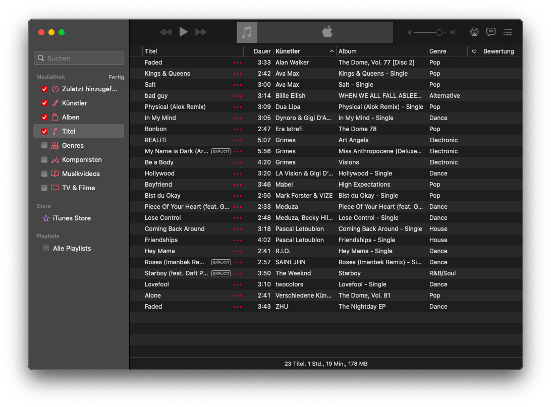The image size is (551, 407).
Task: Open the AirPlay output icon
Action: pyautogui.click(x=474, y=32)
